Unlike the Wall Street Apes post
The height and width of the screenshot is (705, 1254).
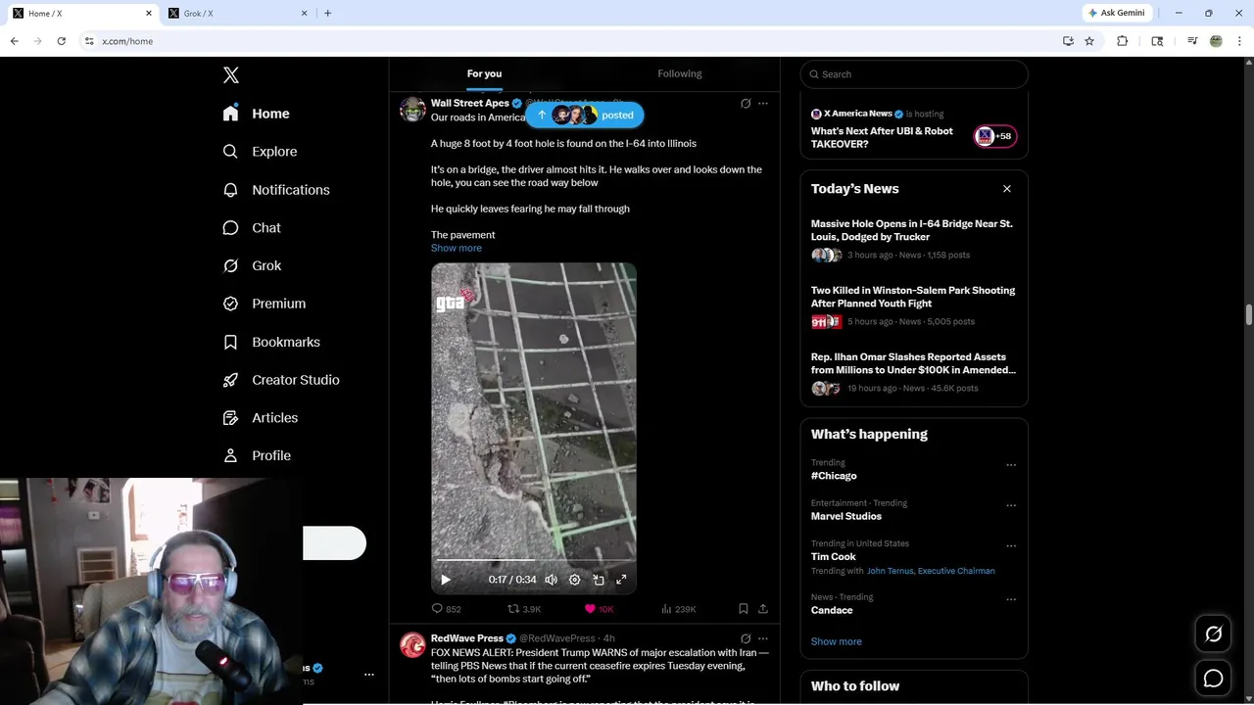click(x=599, y=609)
